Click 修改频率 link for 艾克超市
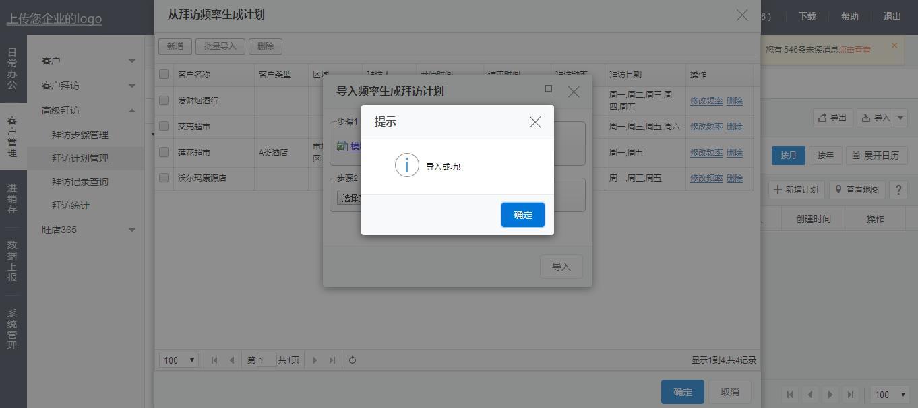Viewport: 918px width, 408px height. click(706, 127)
